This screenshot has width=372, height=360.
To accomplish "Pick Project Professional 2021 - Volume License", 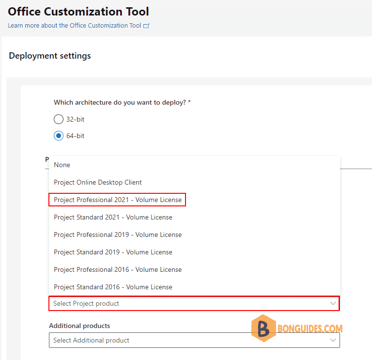I will 194,200.
